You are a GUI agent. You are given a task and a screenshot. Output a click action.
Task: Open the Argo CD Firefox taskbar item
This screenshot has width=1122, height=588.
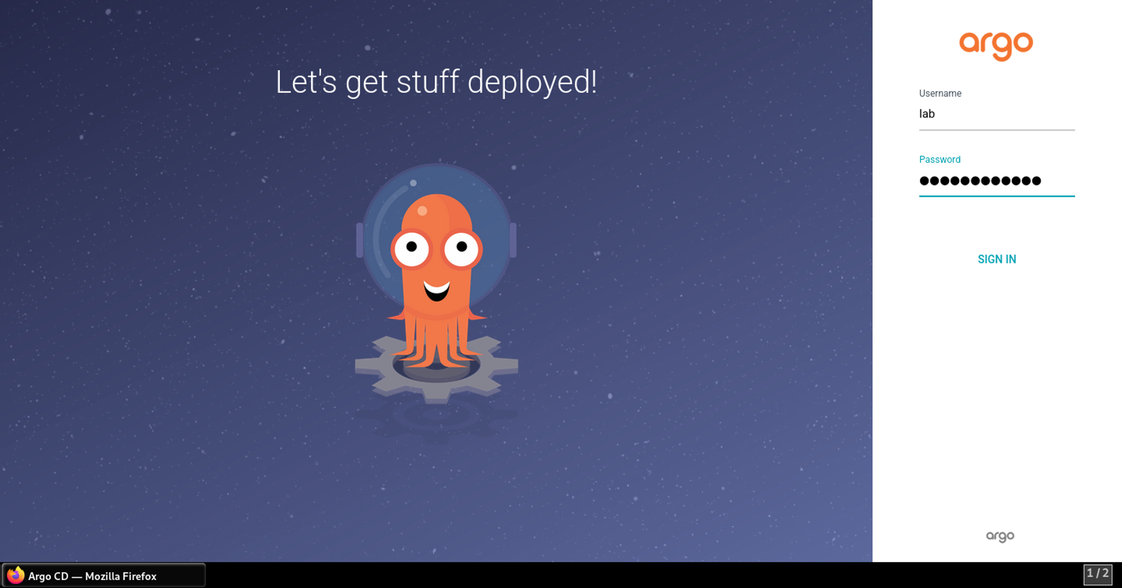tap(104, 576)
